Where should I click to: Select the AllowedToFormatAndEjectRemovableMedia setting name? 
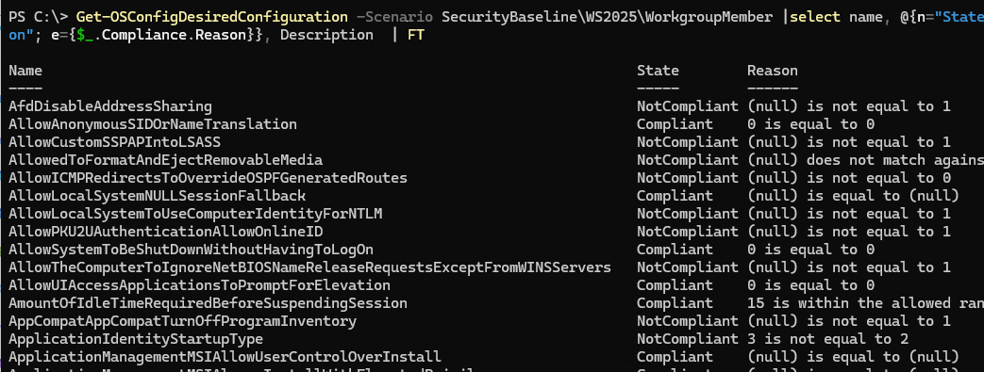(x=166, y=160)
